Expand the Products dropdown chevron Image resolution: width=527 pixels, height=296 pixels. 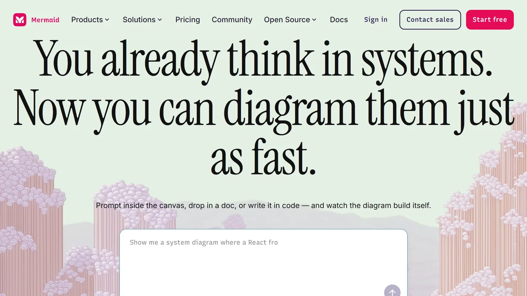[107, 20]
